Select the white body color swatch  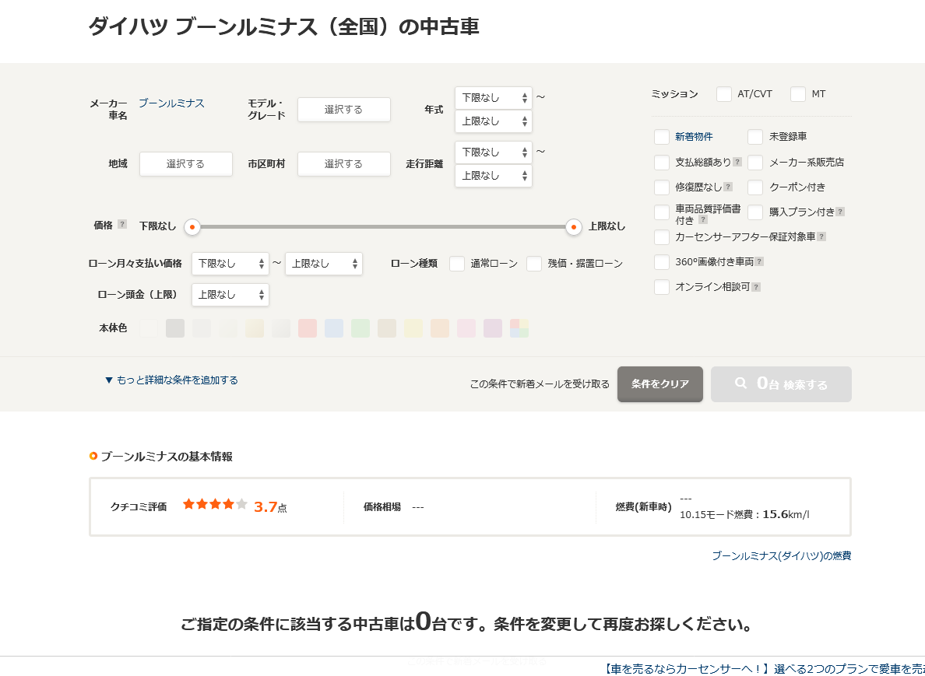[x=149, y=328]
